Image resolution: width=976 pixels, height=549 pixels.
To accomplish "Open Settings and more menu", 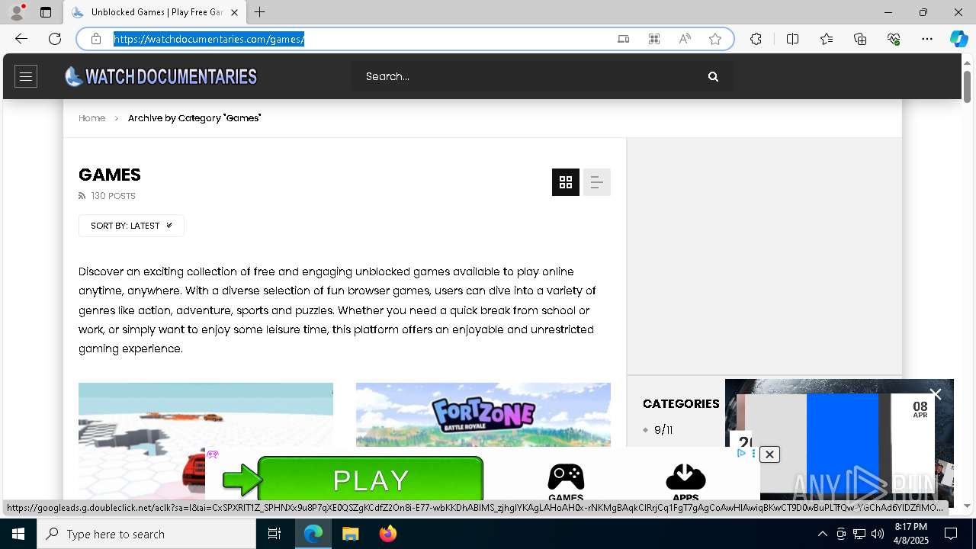I will (927, 39).
